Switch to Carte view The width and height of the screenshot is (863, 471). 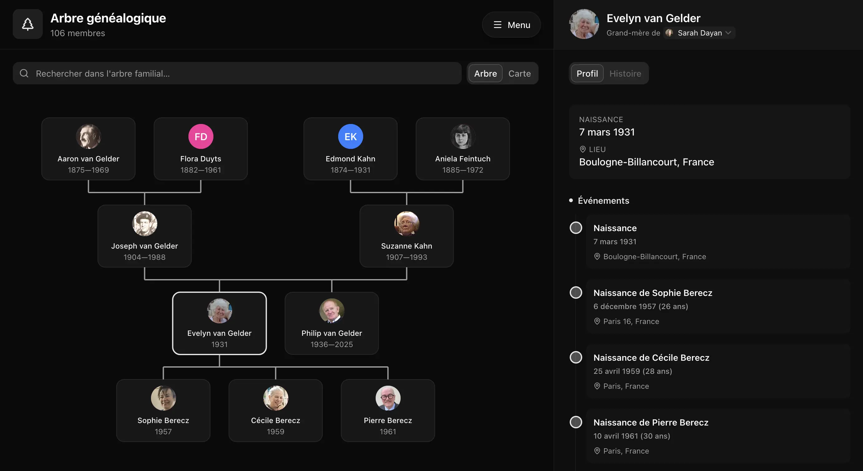click(x=519, y=73)
